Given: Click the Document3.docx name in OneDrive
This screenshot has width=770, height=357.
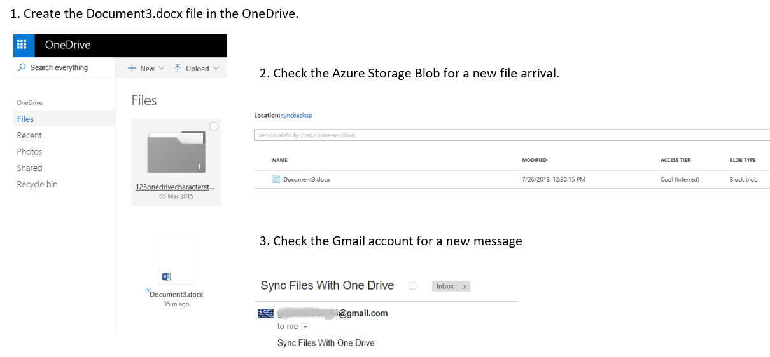Looking at the screenshot, I should coord(176,294).
